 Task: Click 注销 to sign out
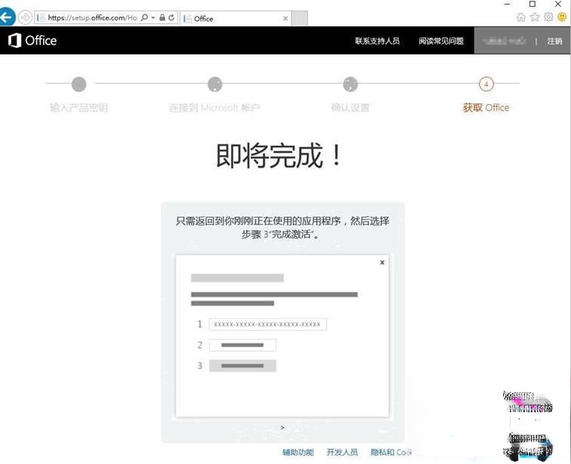coord(554,42)
